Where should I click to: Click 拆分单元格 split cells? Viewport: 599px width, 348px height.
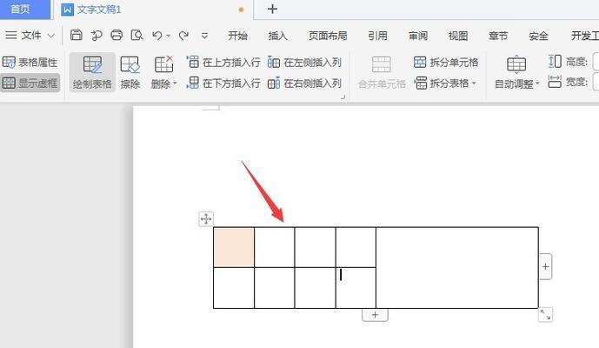(x=446, y=62)
